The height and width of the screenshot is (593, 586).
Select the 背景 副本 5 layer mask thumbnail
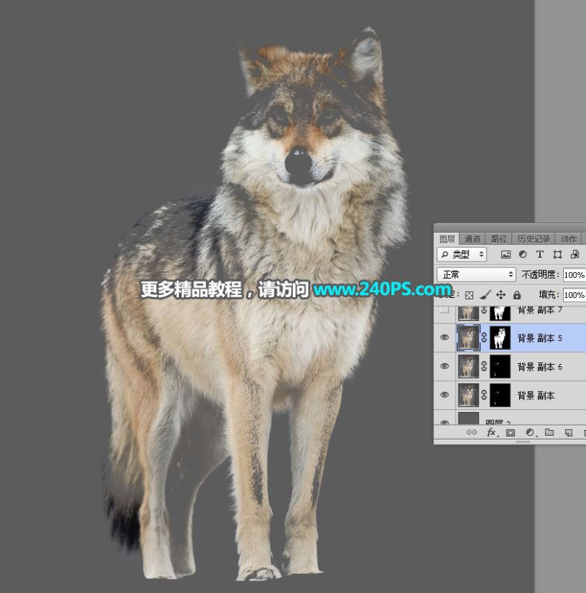499,337
